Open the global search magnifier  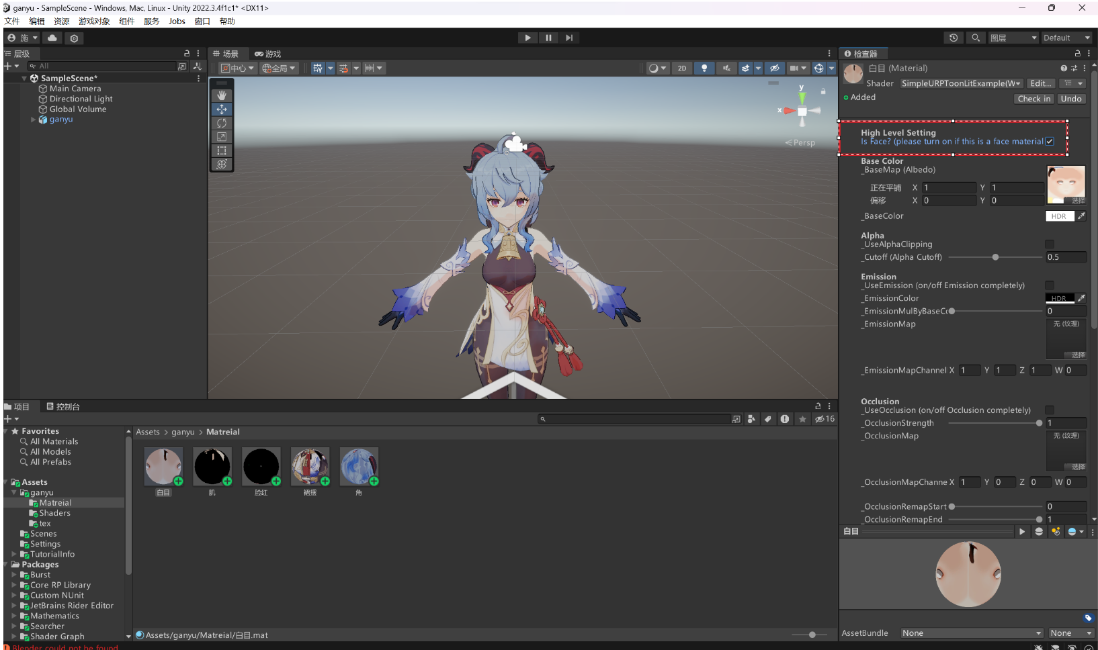point(976,38)
